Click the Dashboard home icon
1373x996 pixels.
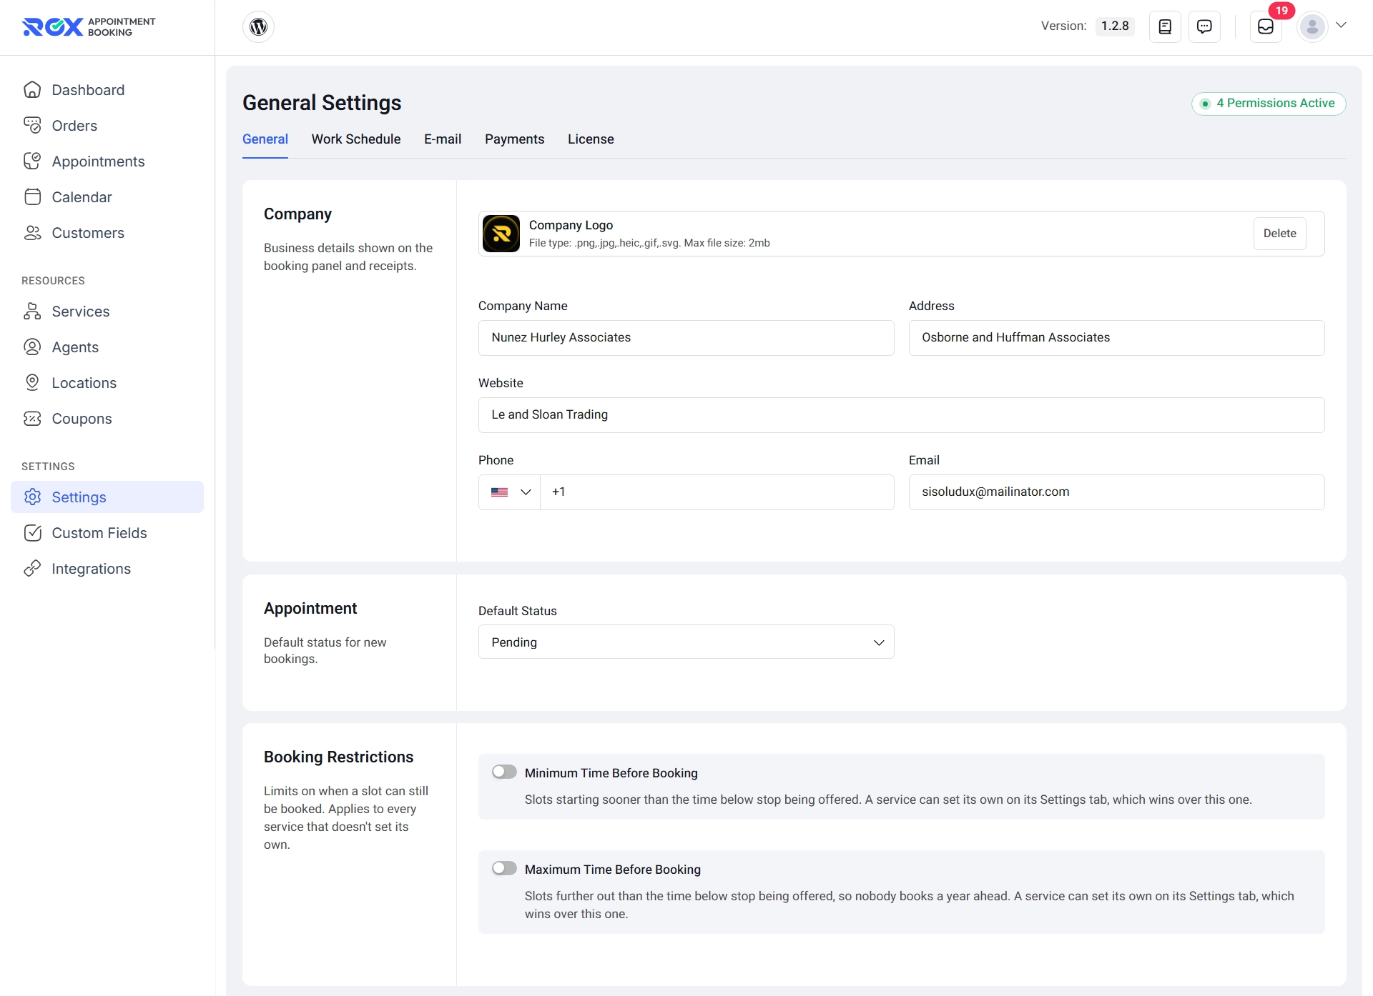(x=32, y=90)
